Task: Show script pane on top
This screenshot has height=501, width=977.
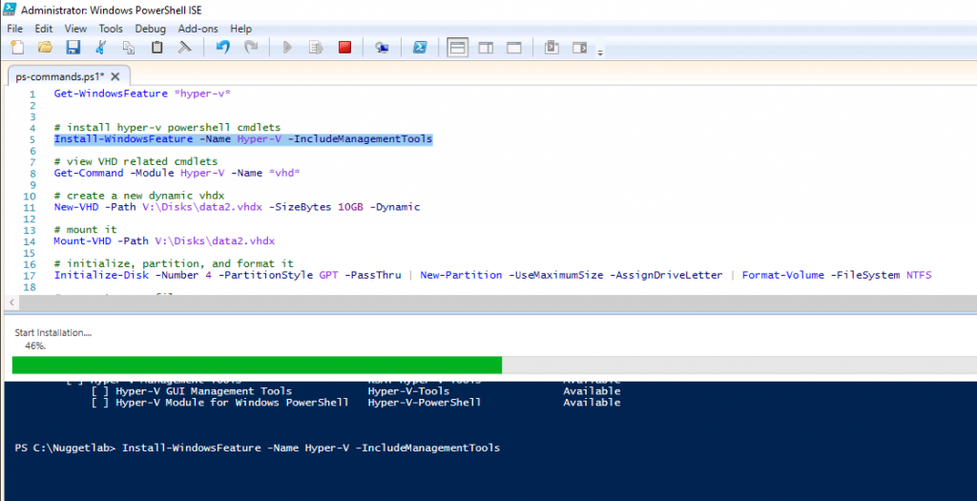Action: tap(457, 48)
